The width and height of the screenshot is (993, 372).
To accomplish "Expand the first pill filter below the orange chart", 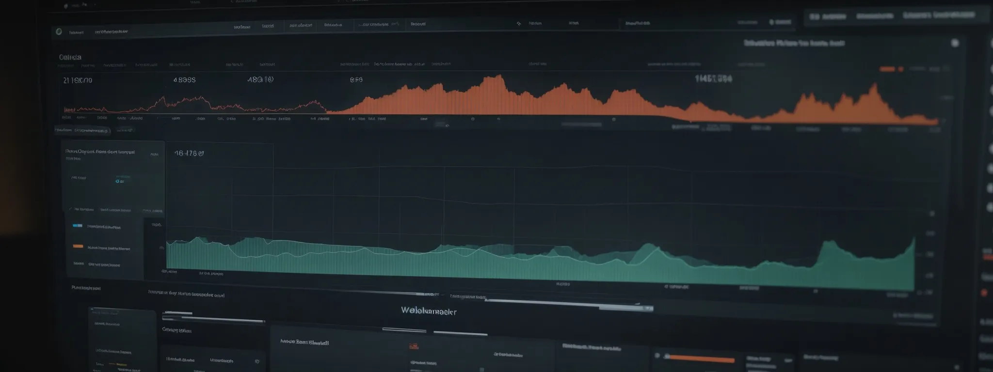I will 81,130.
